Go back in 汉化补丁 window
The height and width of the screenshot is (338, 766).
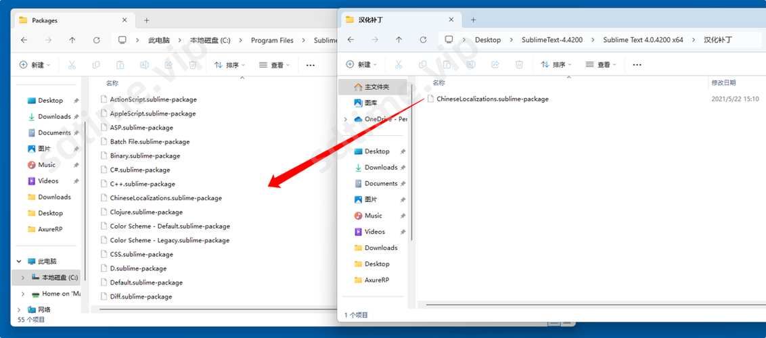(x=351, y=40)
